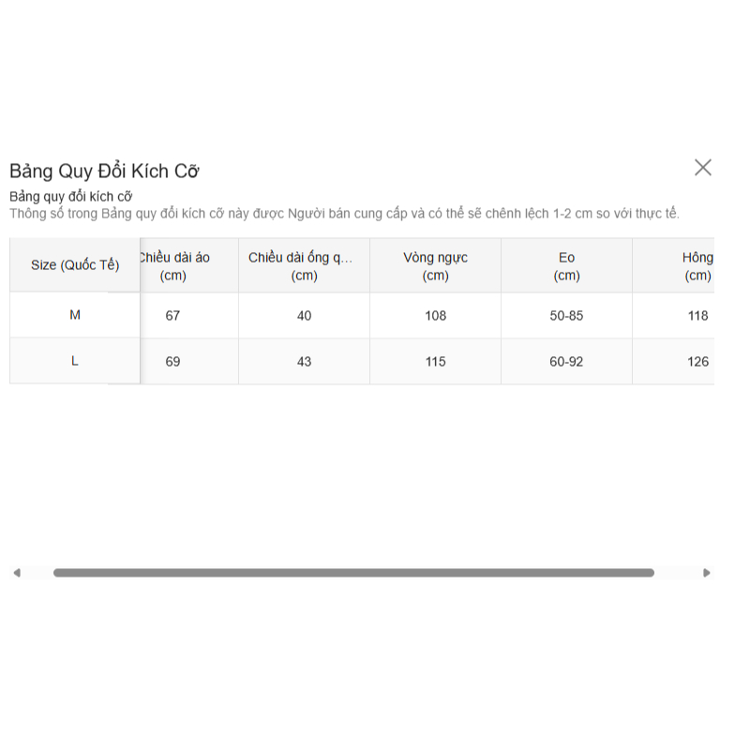The height and width of the screenshot is (735, 735).
Task: Click the 108 chest value for M
Action: 435,316
